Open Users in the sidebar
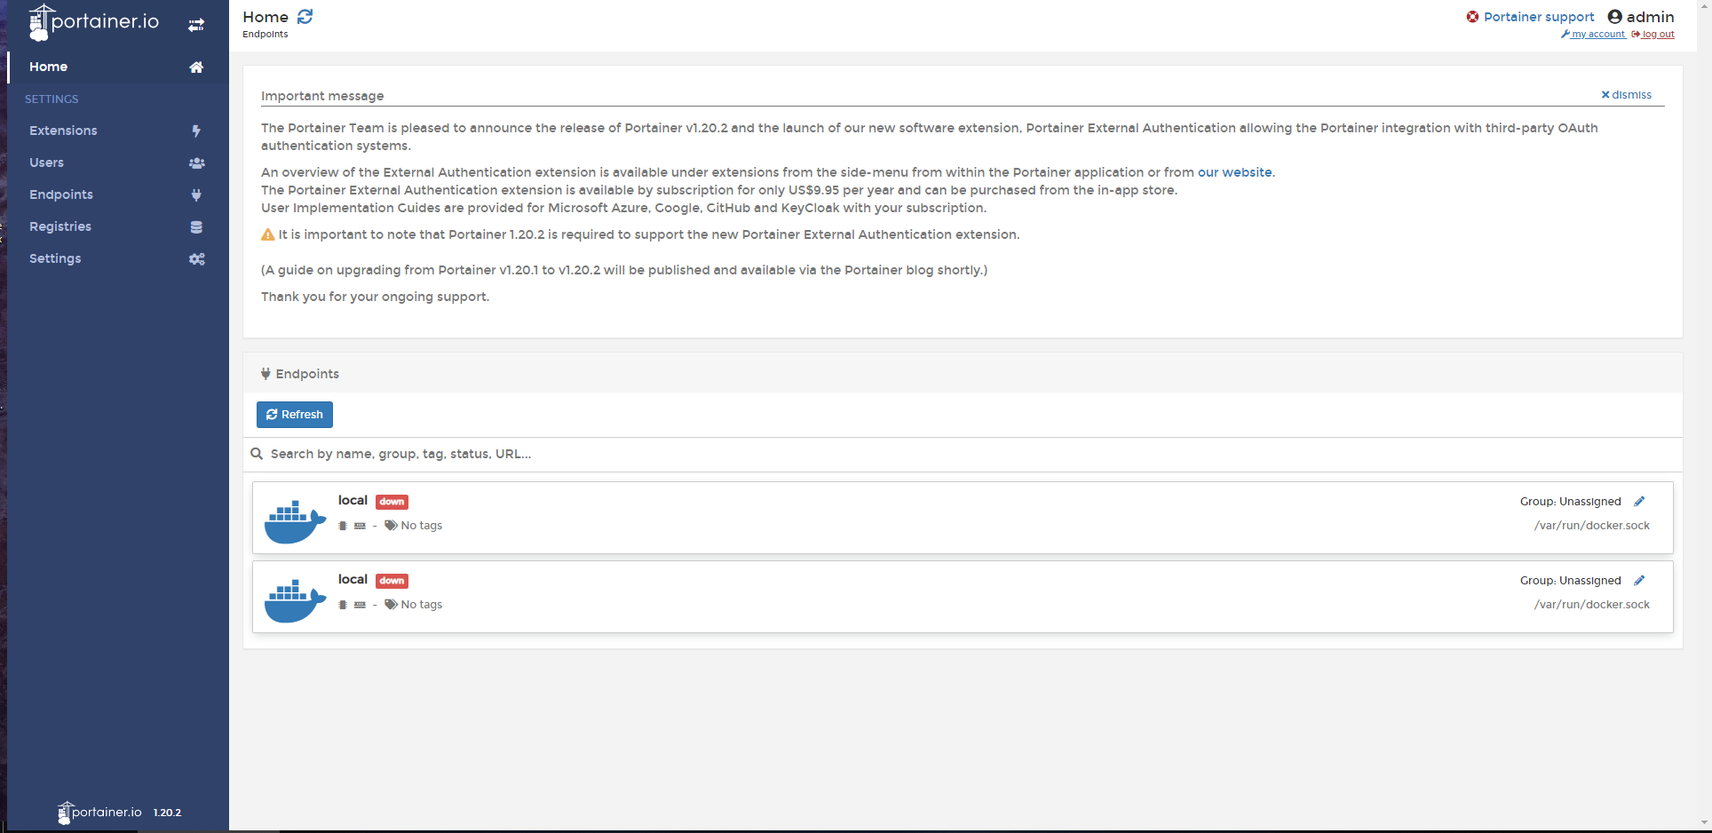The height and width of the screenshot is (833, 1712). pyautogui.click(x=117, y=163)
